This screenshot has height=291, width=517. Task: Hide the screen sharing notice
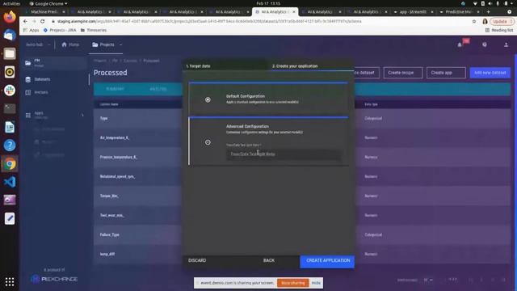pos(316,283)
